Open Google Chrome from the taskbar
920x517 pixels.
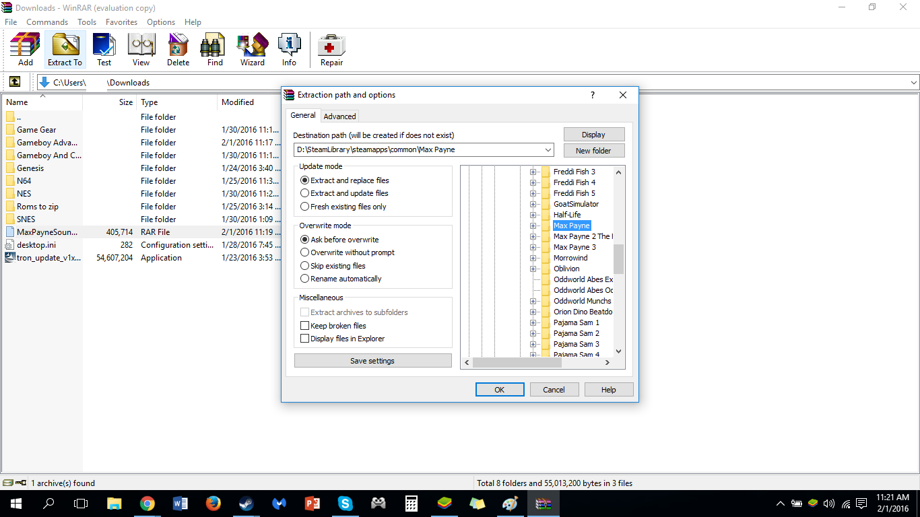tap(147, 503)
